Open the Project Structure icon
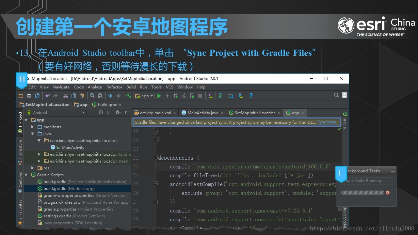 coord(231,96)
